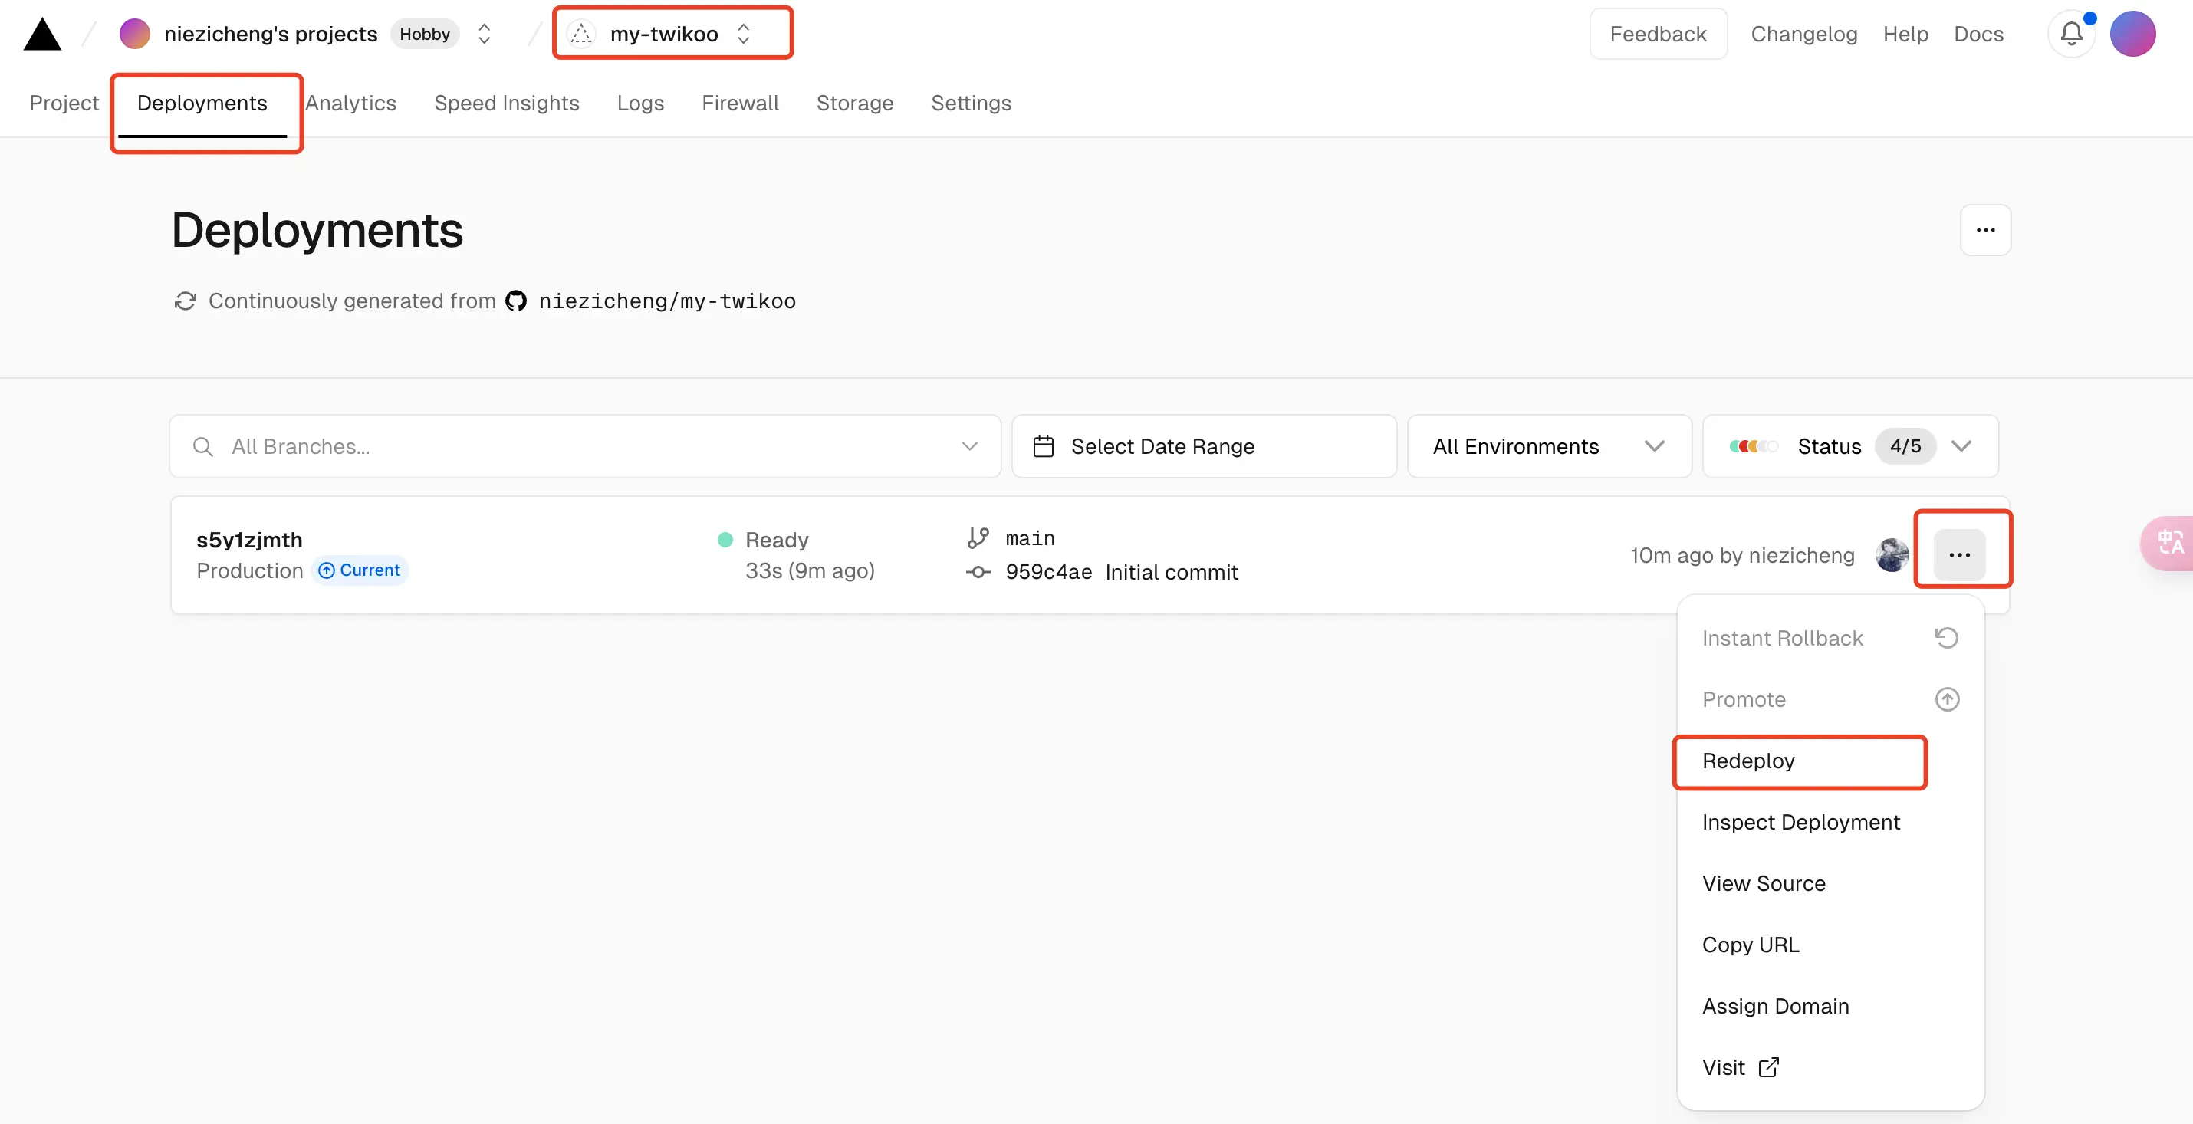Click the my-twikoo project icon
This screenshot has height=1124, width=2193.
pyautogui.click(x=580, y=34)
